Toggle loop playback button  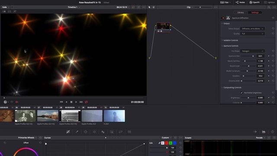tap(86, 102)
